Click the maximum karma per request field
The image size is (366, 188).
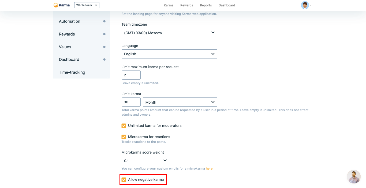[x=131, y=75]
